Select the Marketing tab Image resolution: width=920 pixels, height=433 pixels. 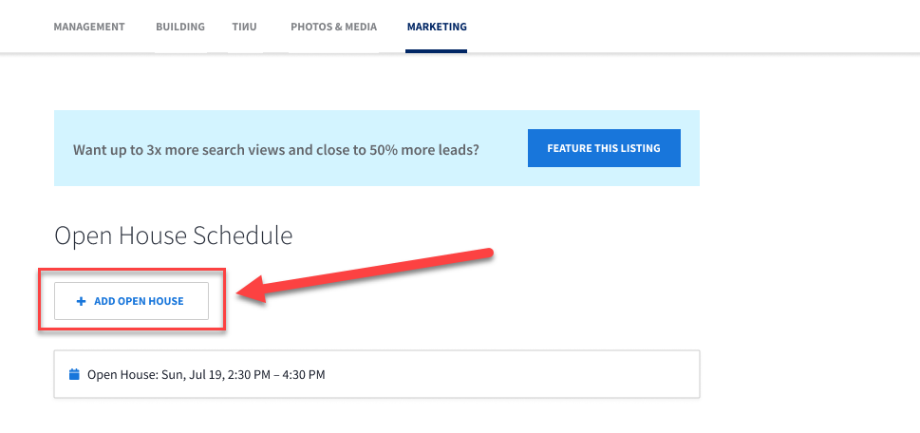(x=437, y=27)
